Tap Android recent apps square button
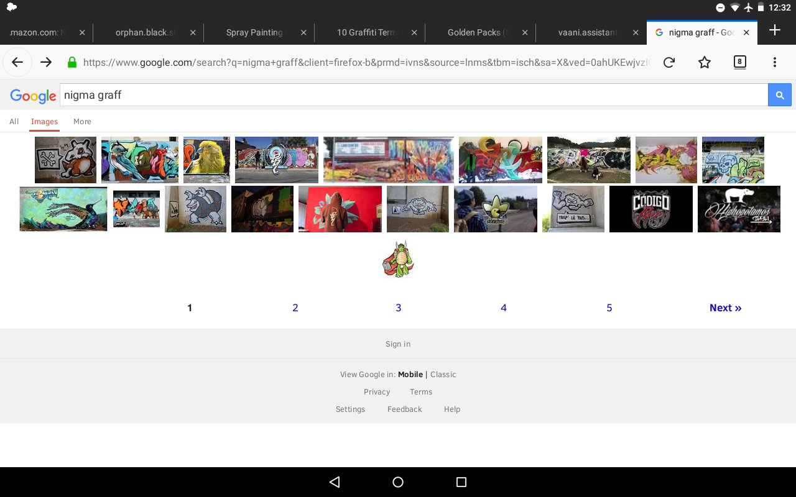Image resolution: width=796 pixels, height=497 pixels. (x=461, y=482)
